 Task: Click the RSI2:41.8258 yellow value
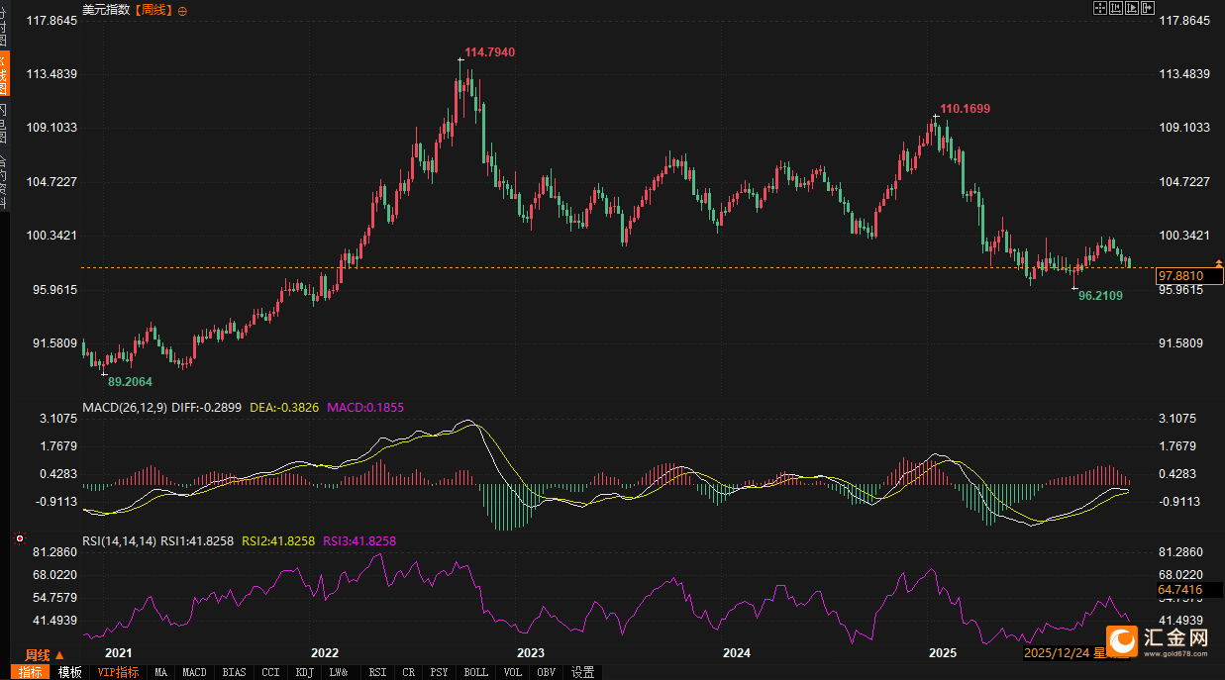278,541
